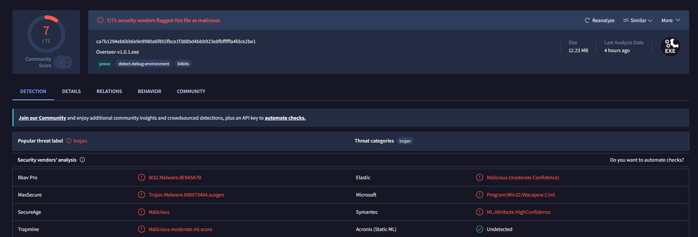Image resolution: width=698 pixels, height=237 pixels.
Task: Click Malicious (moderate Confidence) result
Action: click(523, 177)
